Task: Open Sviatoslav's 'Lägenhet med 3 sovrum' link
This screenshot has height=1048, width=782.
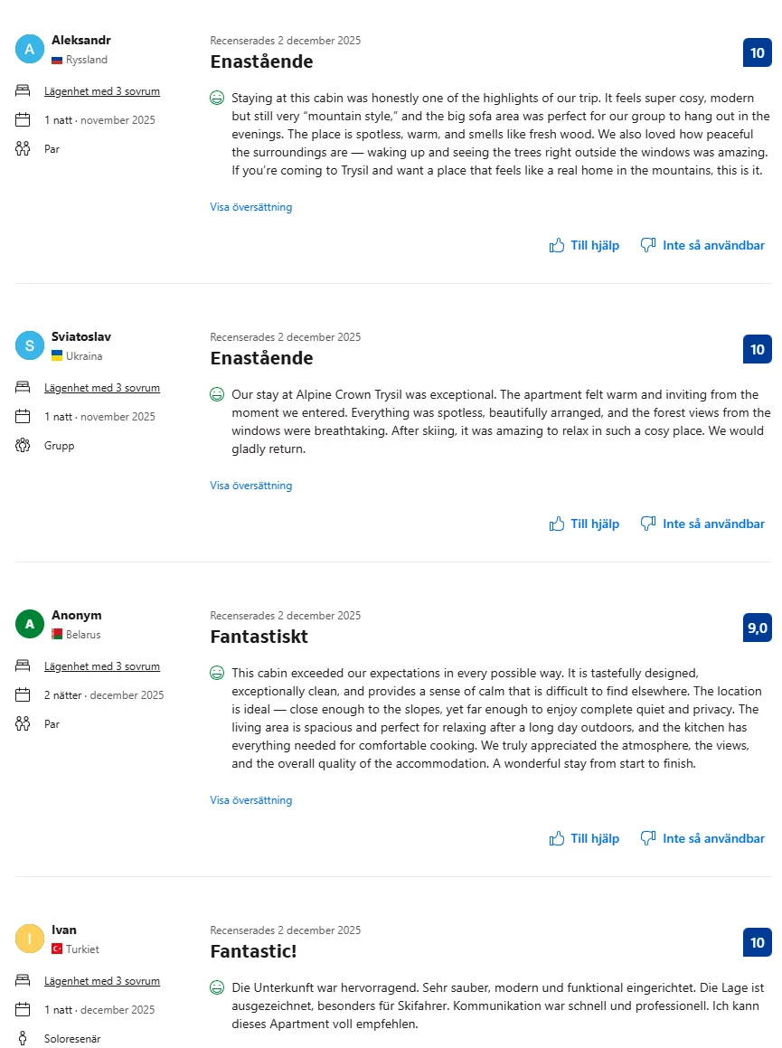Action: point(102,388)
